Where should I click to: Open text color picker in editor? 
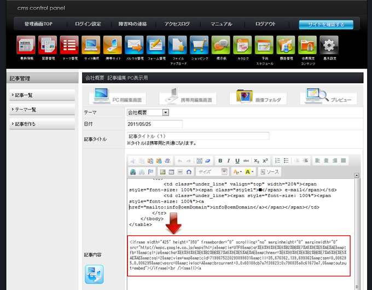(x=236, y=172)
